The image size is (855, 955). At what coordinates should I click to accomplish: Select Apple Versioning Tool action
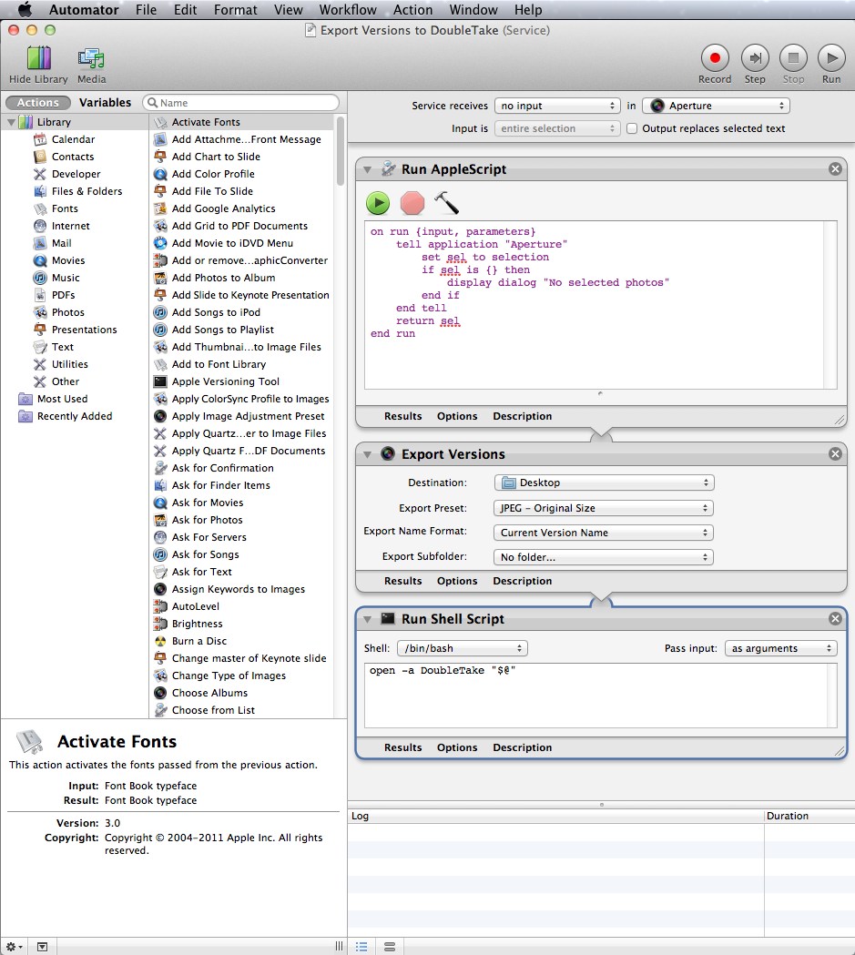pyautogui.click(x=225, y=381)
